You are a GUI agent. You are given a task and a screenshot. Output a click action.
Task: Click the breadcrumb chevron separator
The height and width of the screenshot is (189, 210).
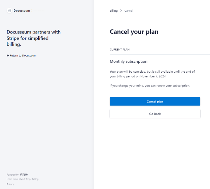click(x=121, y=11)
